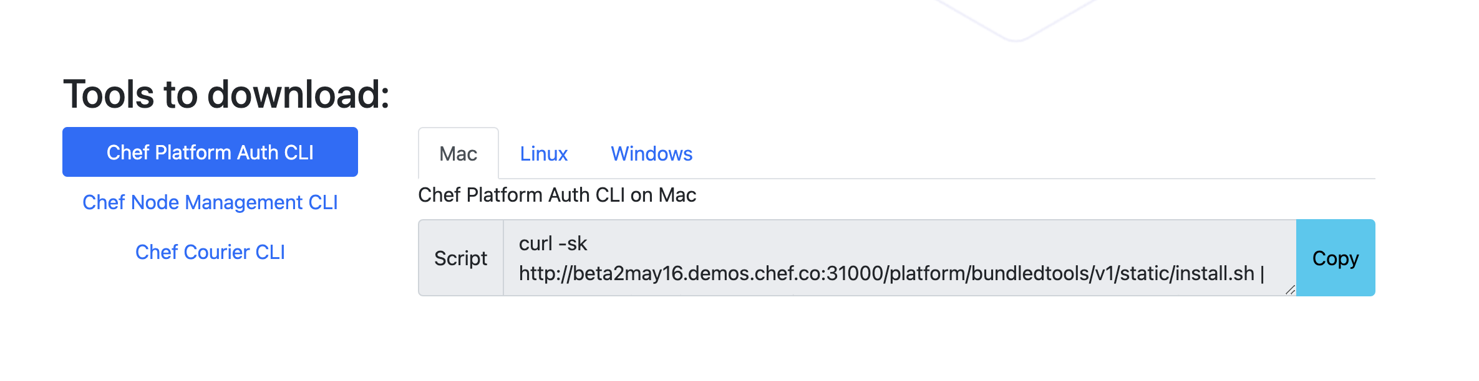Reselect the highlighted Chef Platform Auth CLI tool
The height and width of the screenshot is (381, 1479).
point(210,151)
